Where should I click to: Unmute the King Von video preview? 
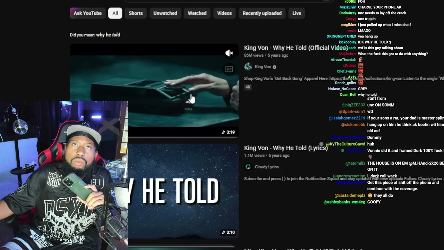click(229, 53)
